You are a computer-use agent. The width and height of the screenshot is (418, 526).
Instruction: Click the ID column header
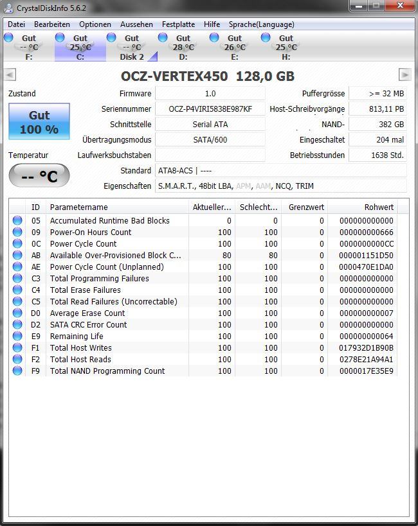[x=35, y=207]
